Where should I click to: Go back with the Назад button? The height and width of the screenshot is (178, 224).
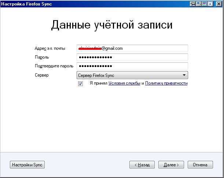142,165
